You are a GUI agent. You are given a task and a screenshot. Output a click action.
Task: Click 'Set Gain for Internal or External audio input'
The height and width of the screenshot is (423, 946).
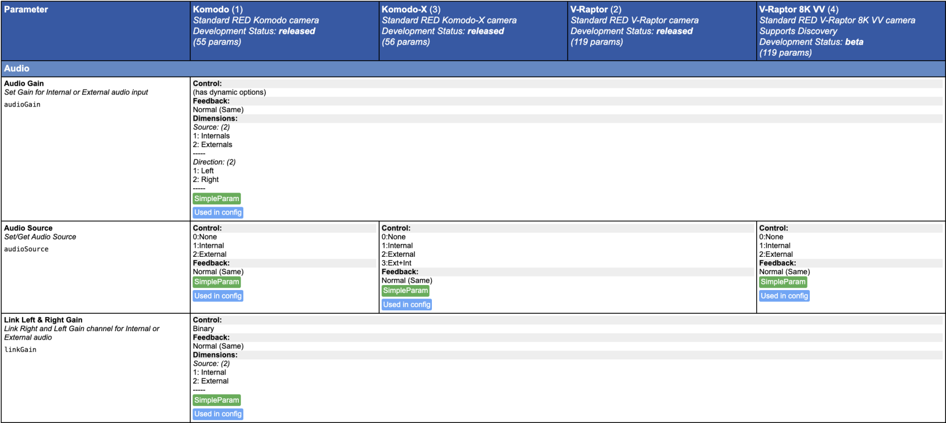76,92
